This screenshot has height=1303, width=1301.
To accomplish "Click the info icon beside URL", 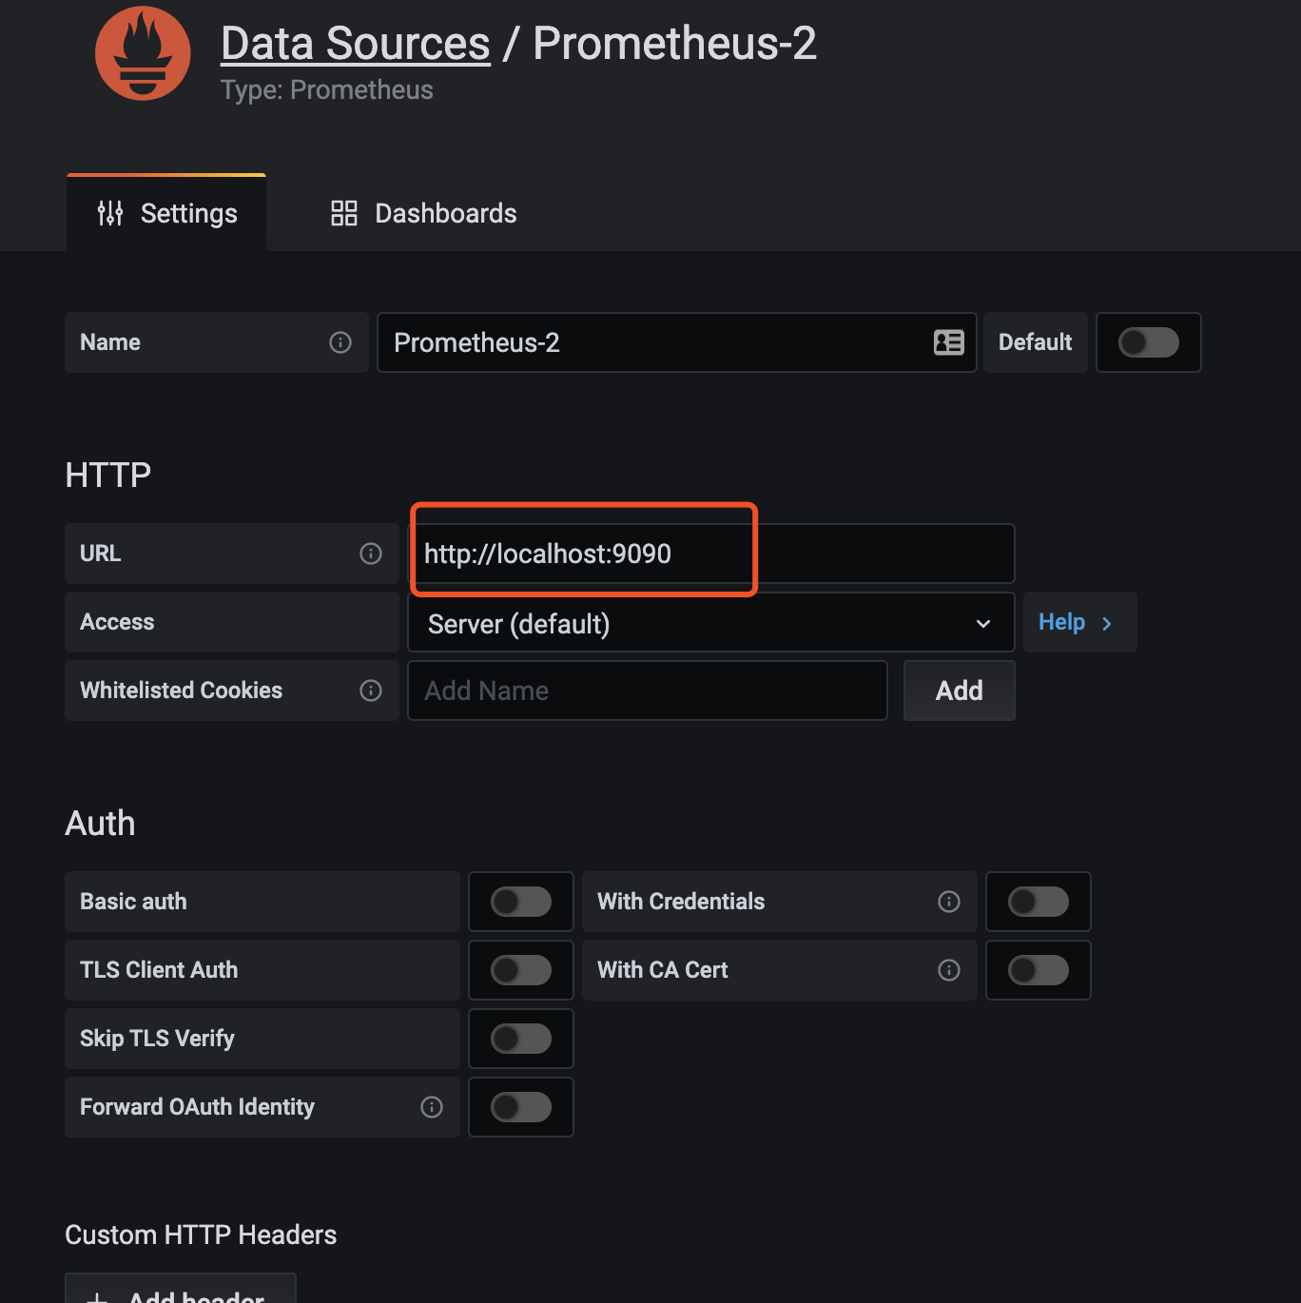I will tap(371, 554).
